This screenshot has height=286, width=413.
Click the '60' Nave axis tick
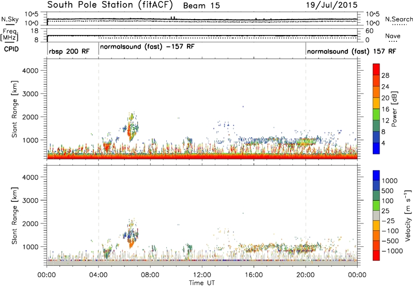click(x=369, y=31)
